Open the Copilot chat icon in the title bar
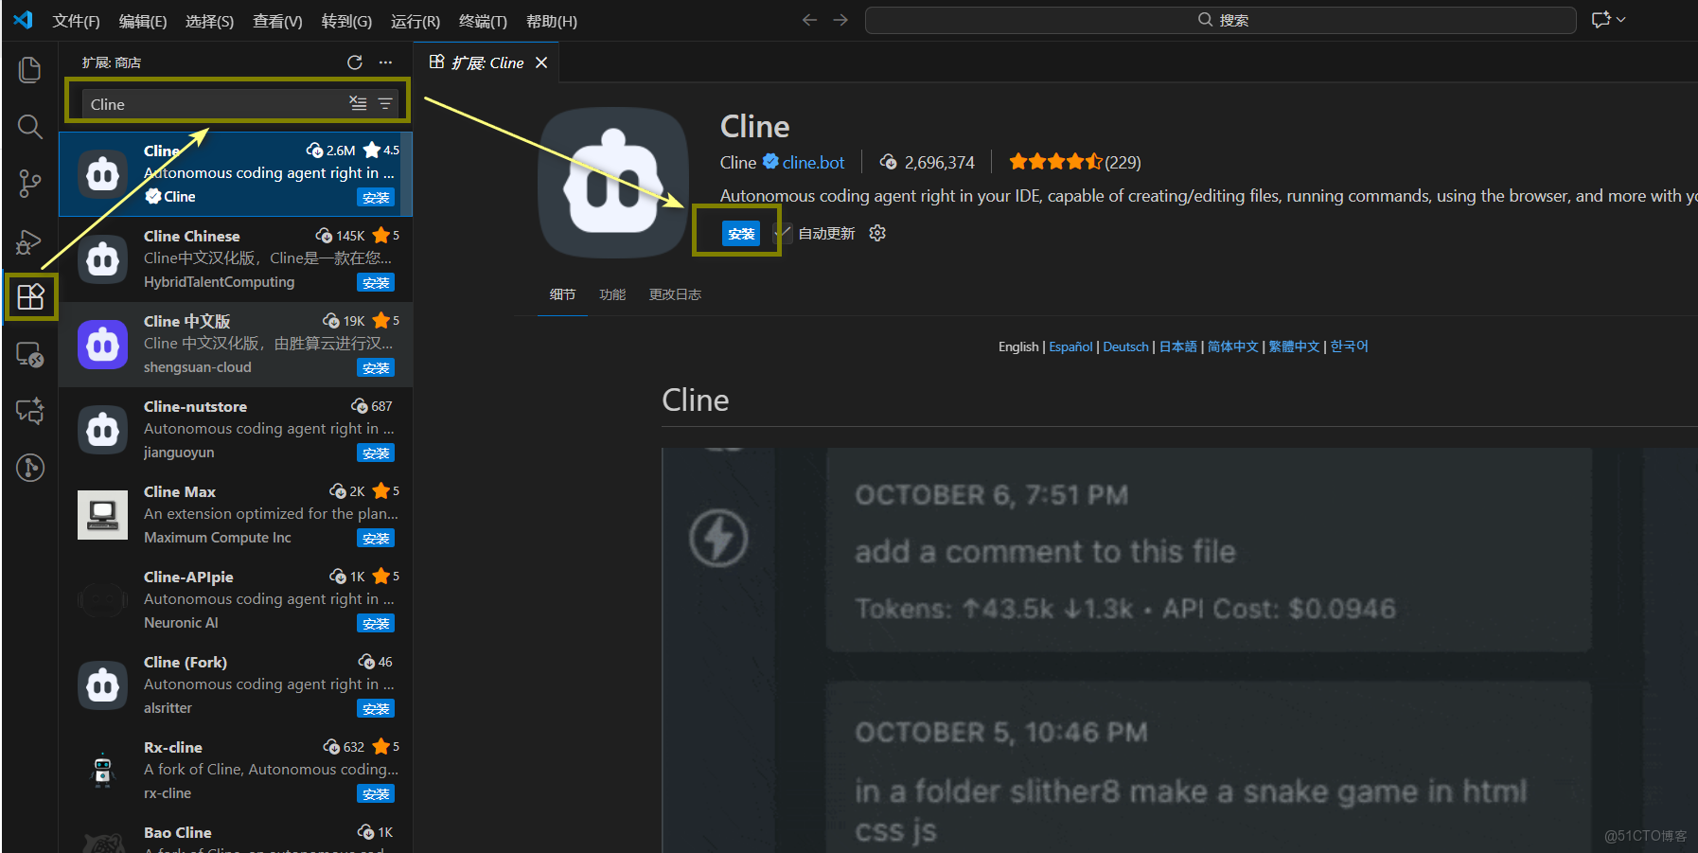Viewport: 1698px width, 853px height. click(x=1601, y=20)
